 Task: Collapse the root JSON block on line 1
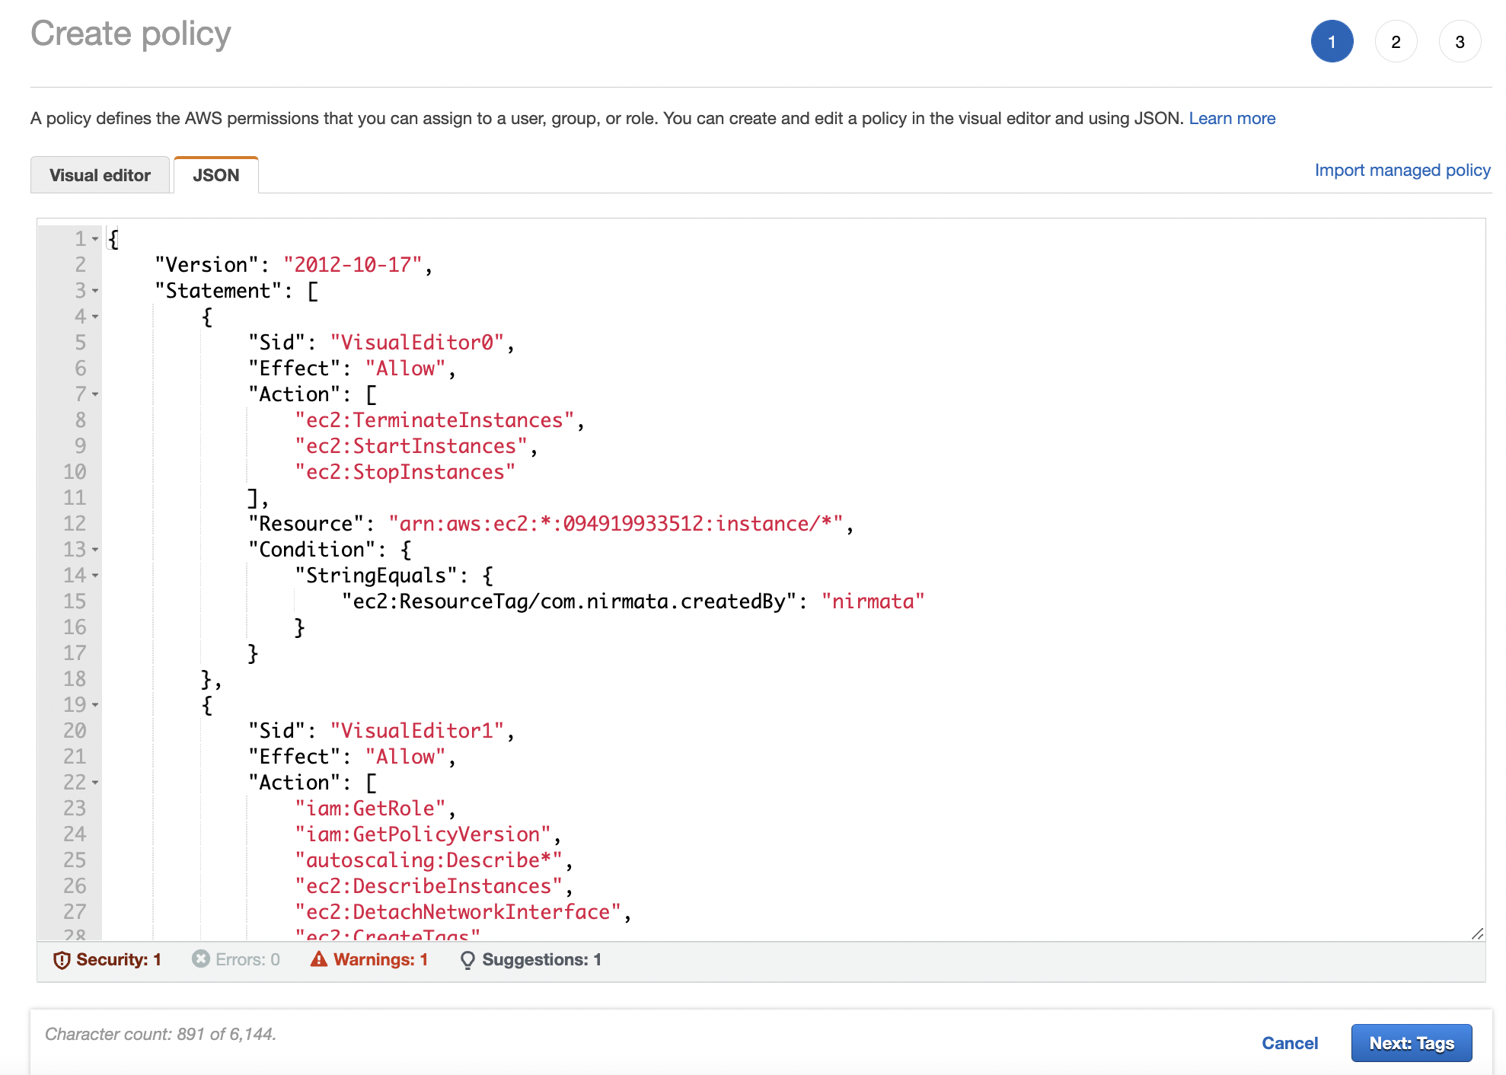(x=94, y=238)
